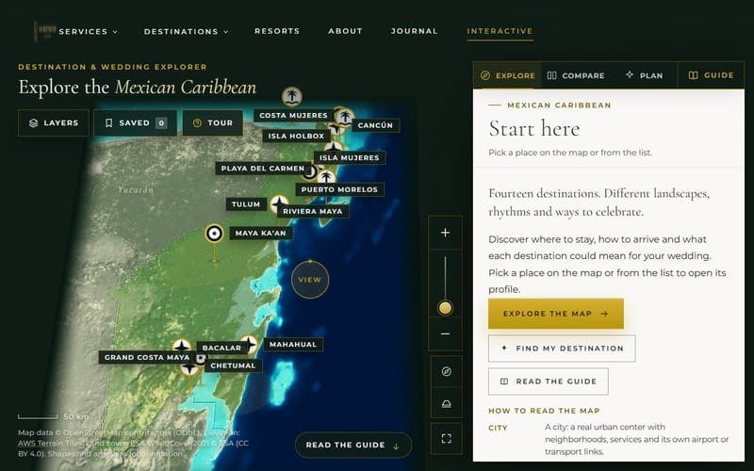The width and height of the screenshot is (754, 471).
Task: Click the circular View button on map
Action: click(x=310, y=279)
